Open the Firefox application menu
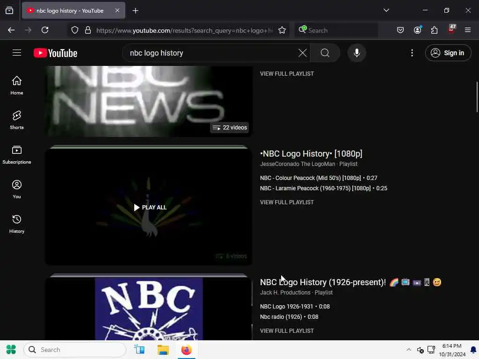Viewport: 479px width, 359px height. click(x=468, y=30)
